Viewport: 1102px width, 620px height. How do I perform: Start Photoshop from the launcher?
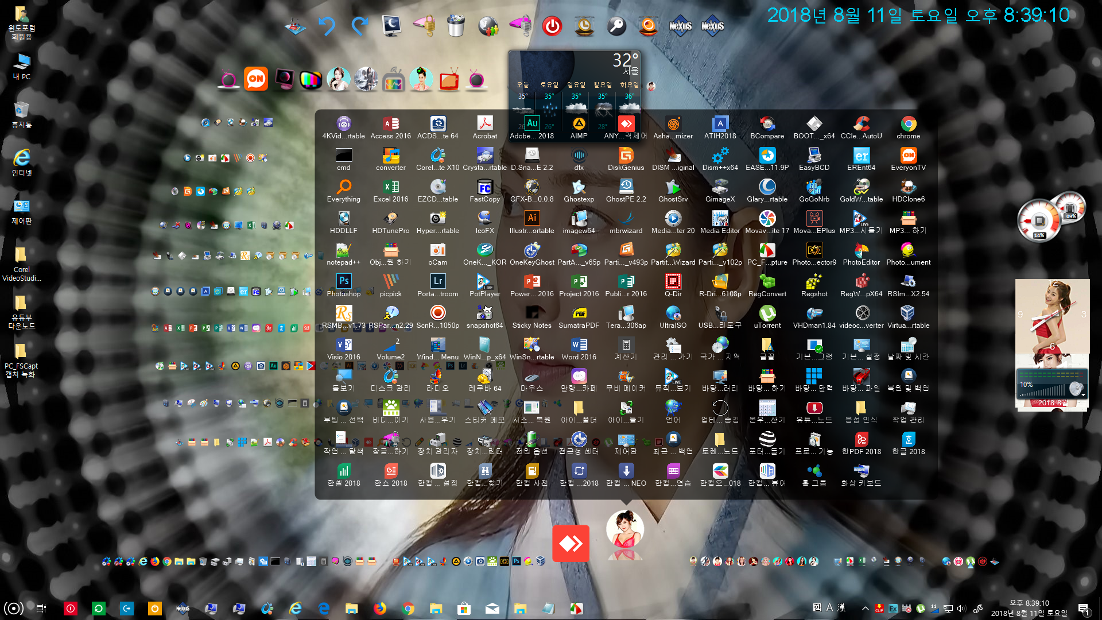click(x=344, y=285)
